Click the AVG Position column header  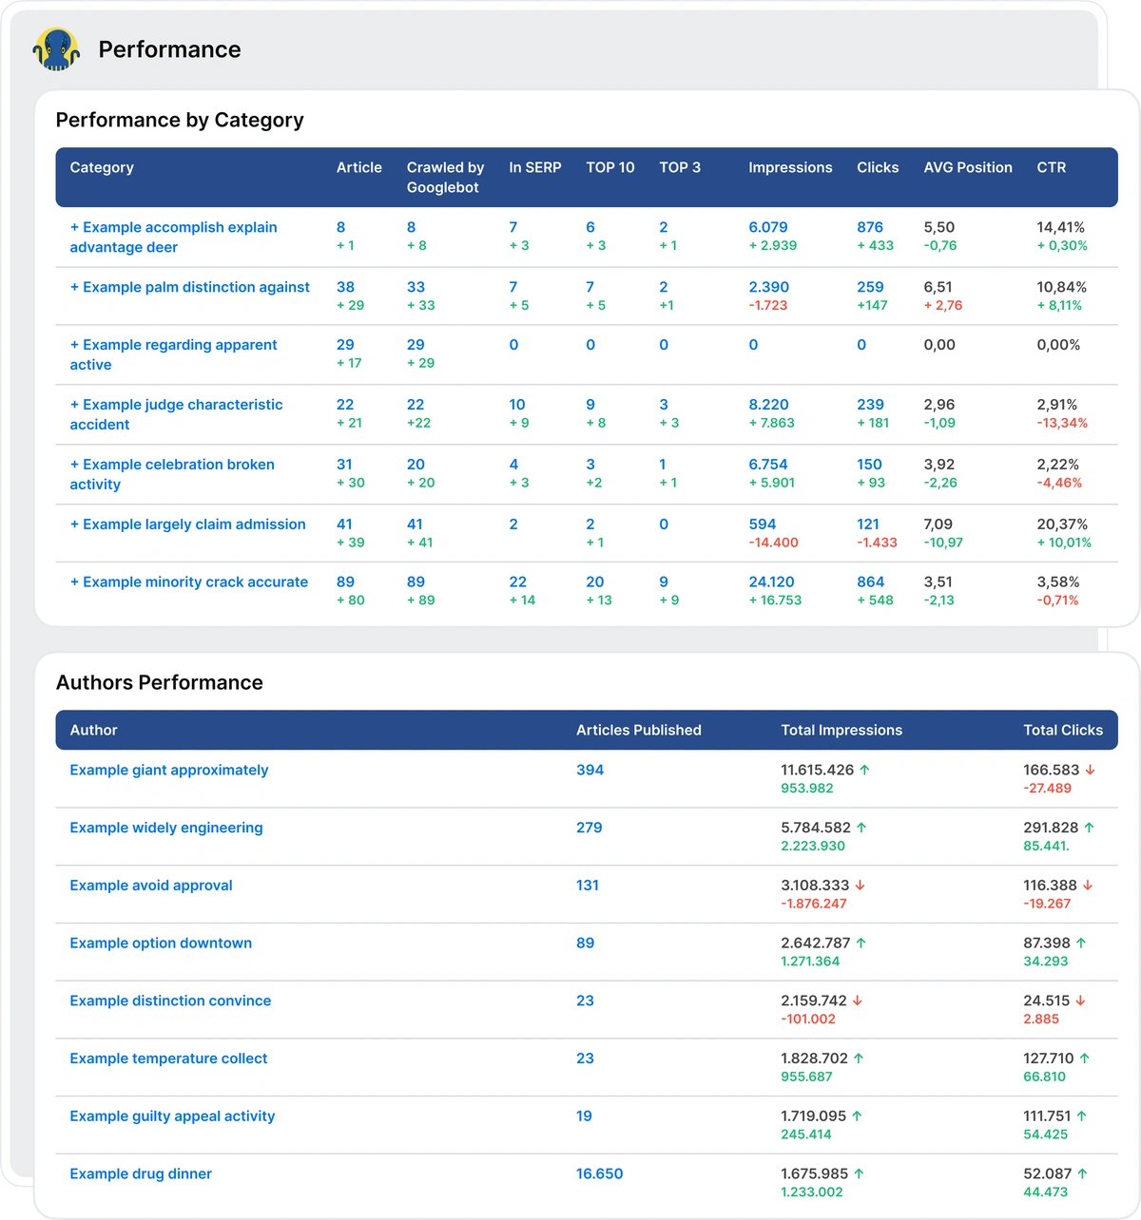967,167
